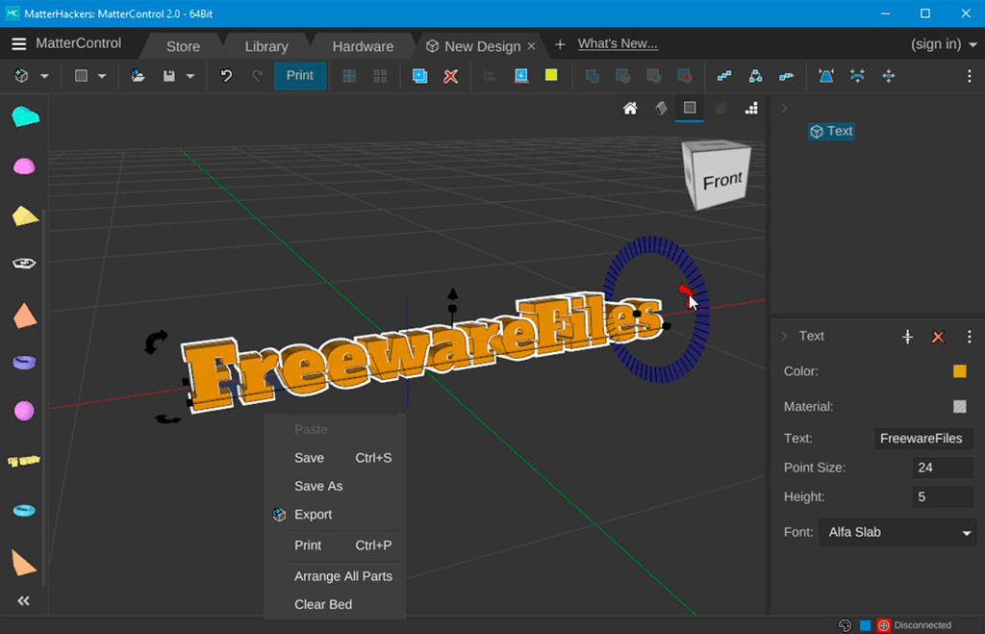The image size is (985, 634).
Task: Click the delete object red X icon
Action: tap(449, 75)
